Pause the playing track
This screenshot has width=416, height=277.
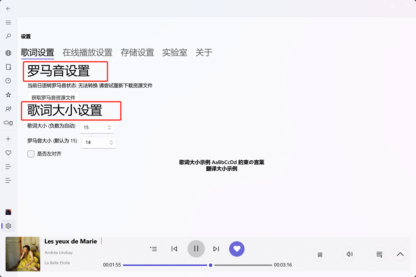[196, 249]
